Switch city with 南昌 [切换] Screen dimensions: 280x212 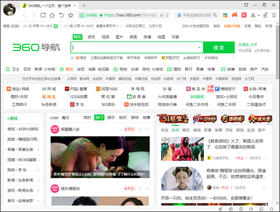click(11, 26)
